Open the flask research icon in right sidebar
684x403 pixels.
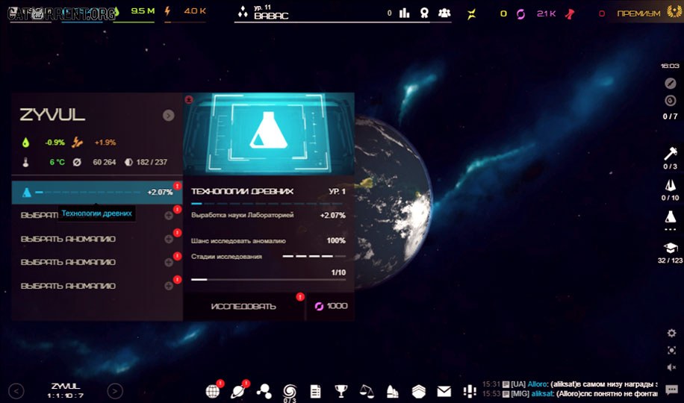[x=671, y=216]
